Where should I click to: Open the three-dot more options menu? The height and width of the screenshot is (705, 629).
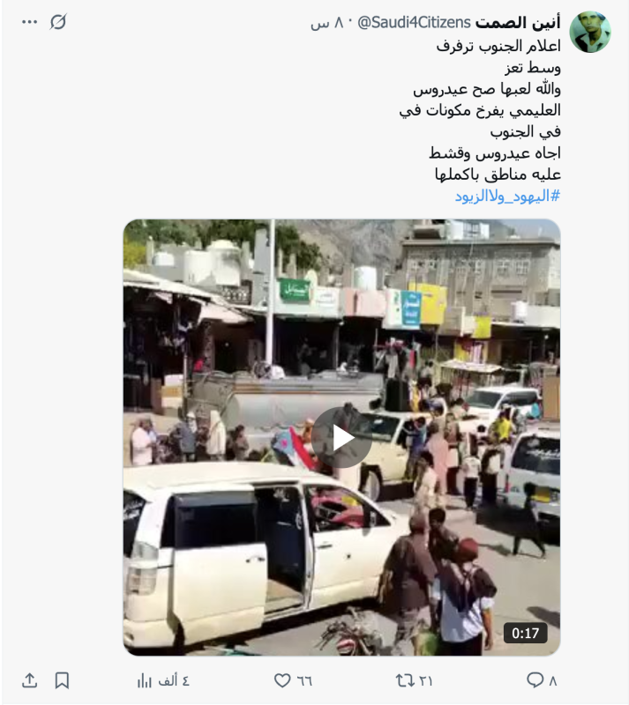pyautogui.click(x=30, y=22)
